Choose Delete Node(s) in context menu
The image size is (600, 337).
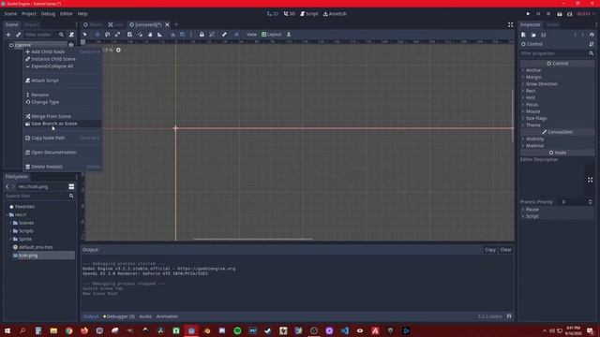47,167
